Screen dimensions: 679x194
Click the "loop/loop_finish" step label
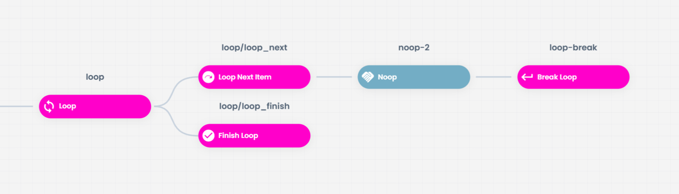(x=254, y=106)
